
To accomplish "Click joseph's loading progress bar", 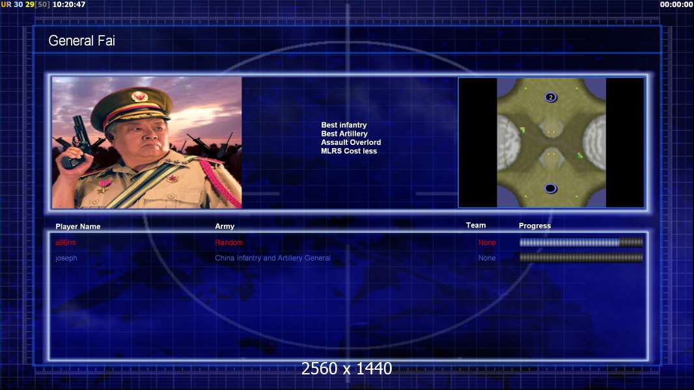I will [x=581, y=257].
